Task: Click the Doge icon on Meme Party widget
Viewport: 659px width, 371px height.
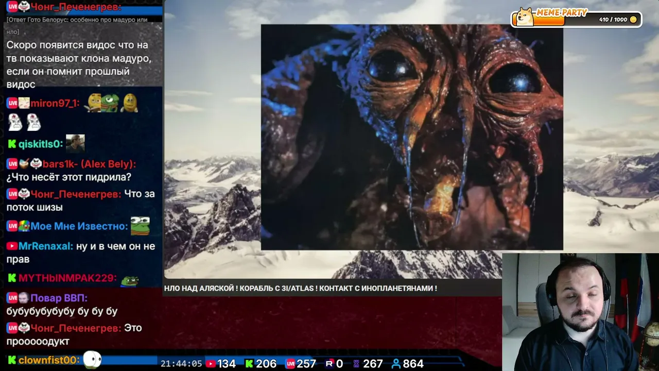Action: tap(525, 16)
